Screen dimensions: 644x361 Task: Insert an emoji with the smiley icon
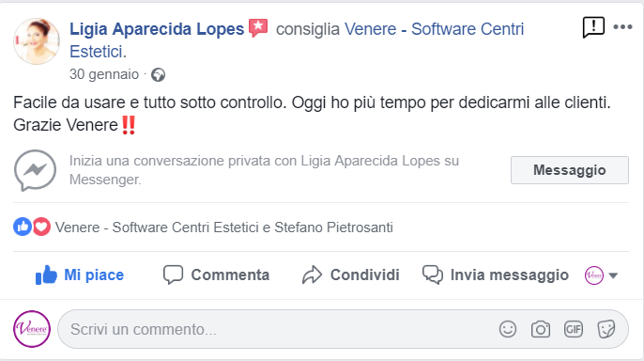[x=508, y=329]
